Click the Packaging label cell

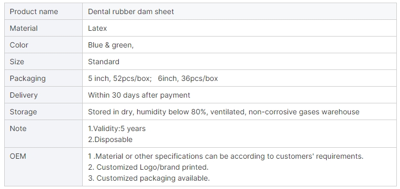click(43, 78)
